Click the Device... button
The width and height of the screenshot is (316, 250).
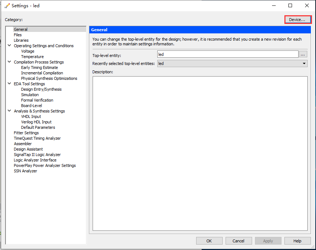297,20
